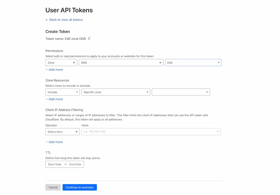Click the End Date field under TTL
The height and width of the screenshot is (195, 280).
[74, 164]
